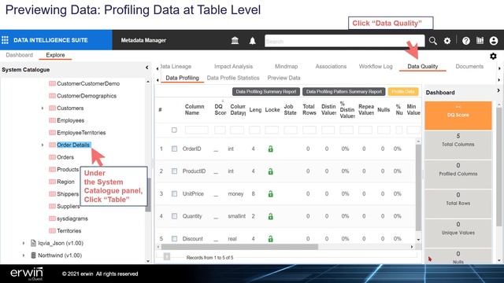
Task: Switch to Data Profile Statistics sub-tab
Action: (233, 78)
